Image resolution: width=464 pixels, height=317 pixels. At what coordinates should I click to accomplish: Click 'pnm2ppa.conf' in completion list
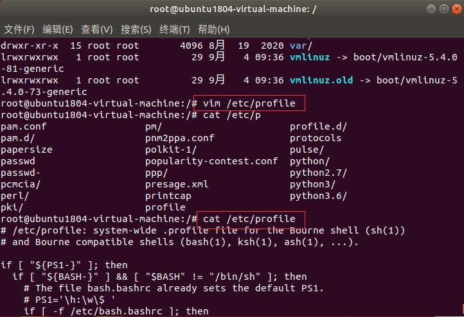coord(179,138)
